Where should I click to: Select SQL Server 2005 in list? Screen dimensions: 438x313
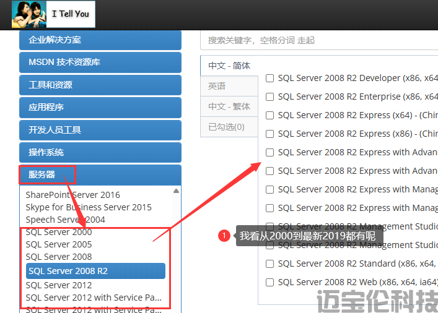tap(59, 244)
